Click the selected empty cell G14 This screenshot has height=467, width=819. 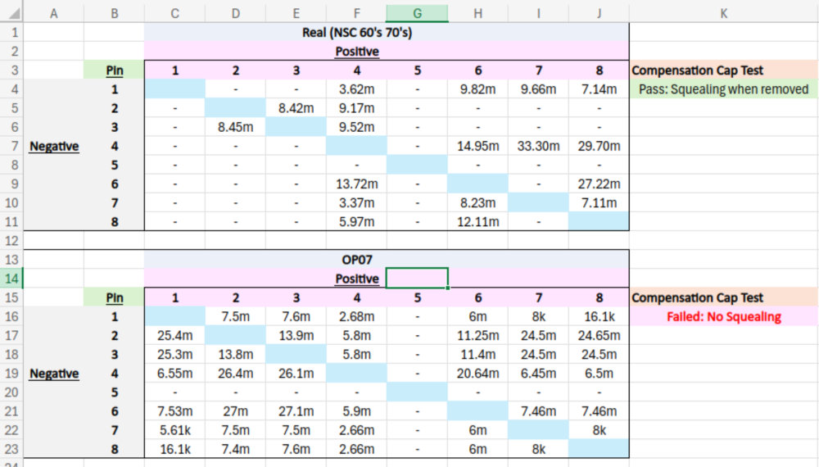417,279
